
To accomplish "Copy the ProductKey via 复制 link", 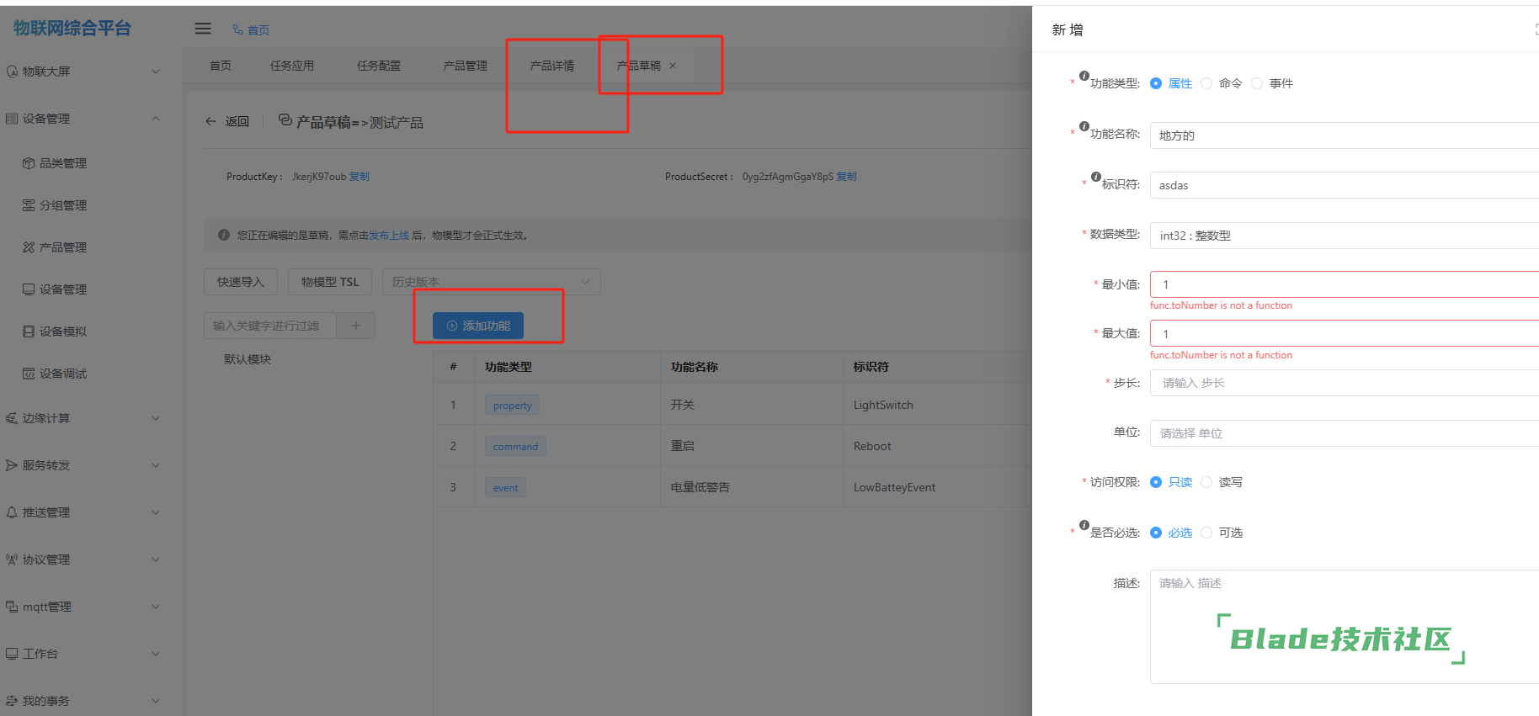I will point(359,177).
